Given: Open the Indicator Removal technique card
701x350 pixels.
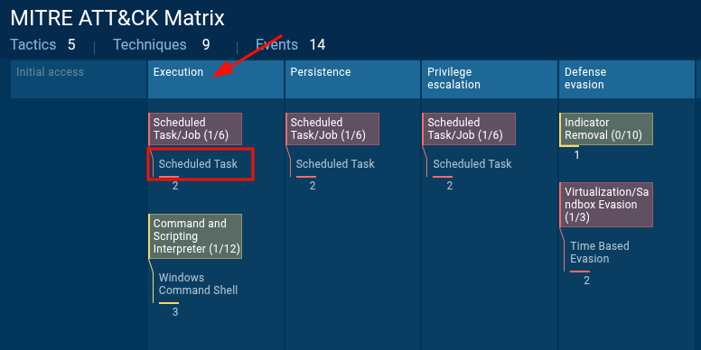Looking at the screenshot, I should 606,129.
